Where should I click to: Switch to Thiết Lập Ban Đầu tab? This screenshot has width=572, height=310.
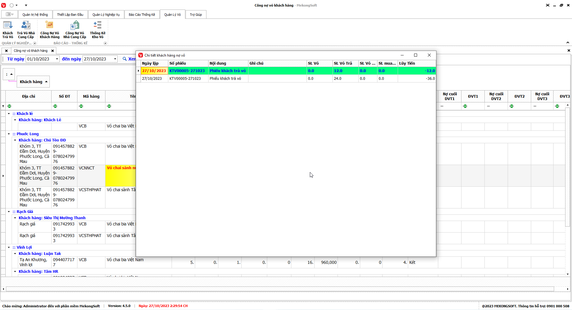[70, 15]
